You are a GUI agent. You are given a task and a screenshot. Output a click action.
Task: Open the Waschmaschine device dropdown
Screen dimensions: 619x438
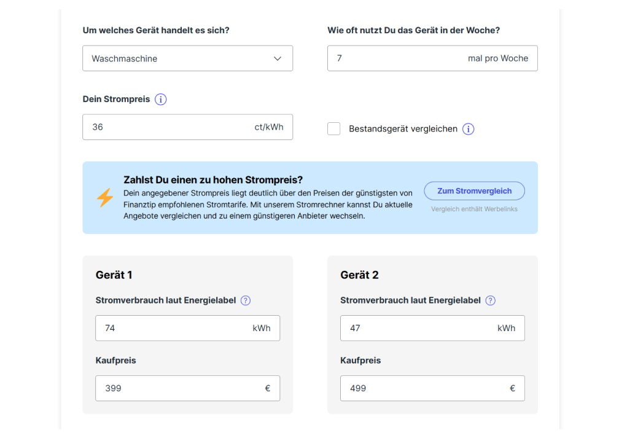click(x=187, y=58)
